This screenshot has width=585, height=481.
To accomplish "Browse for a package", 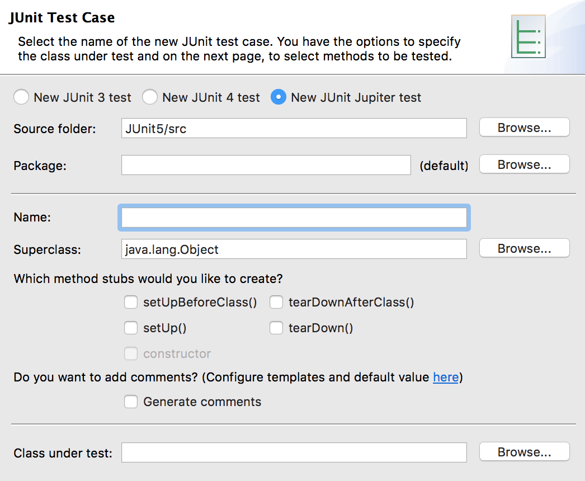I will [523, 164].
